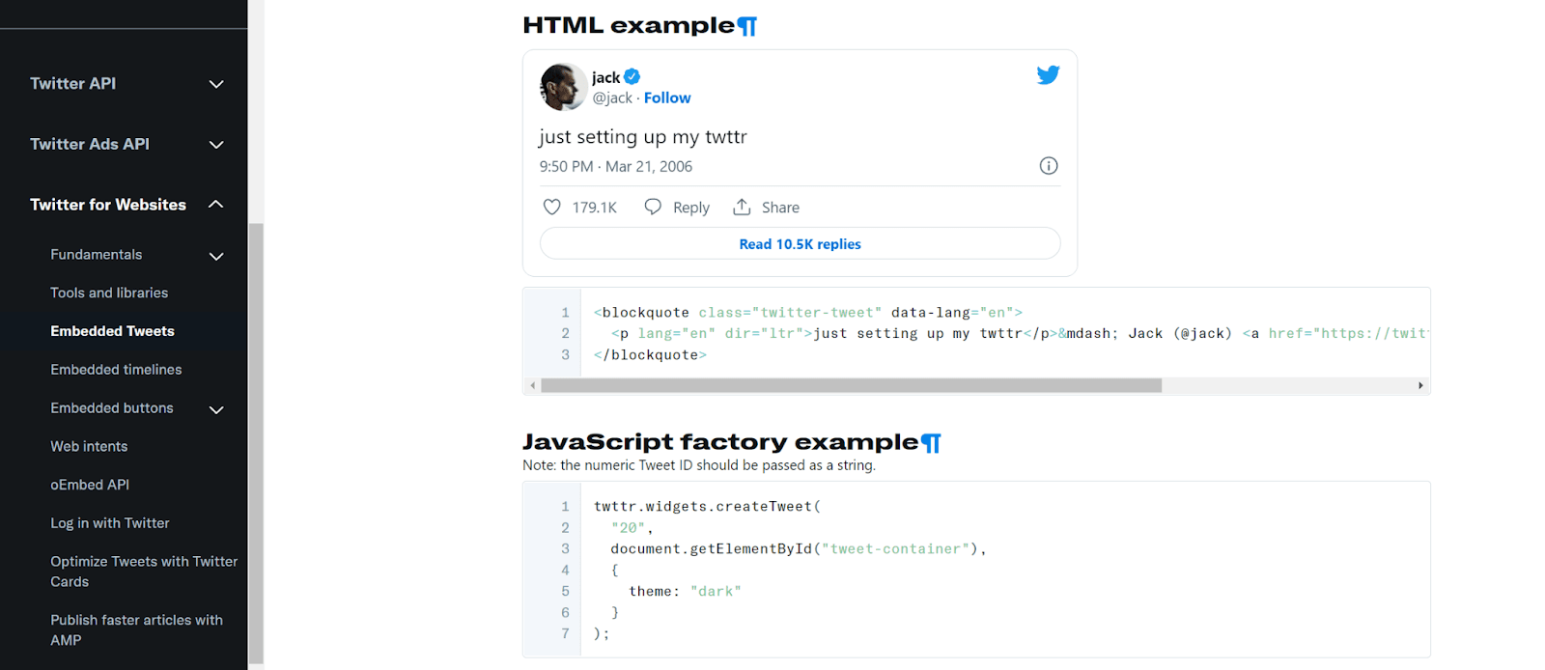Like the tweet via heart icon
The image size is (1545, 670).
pos(551,207)
